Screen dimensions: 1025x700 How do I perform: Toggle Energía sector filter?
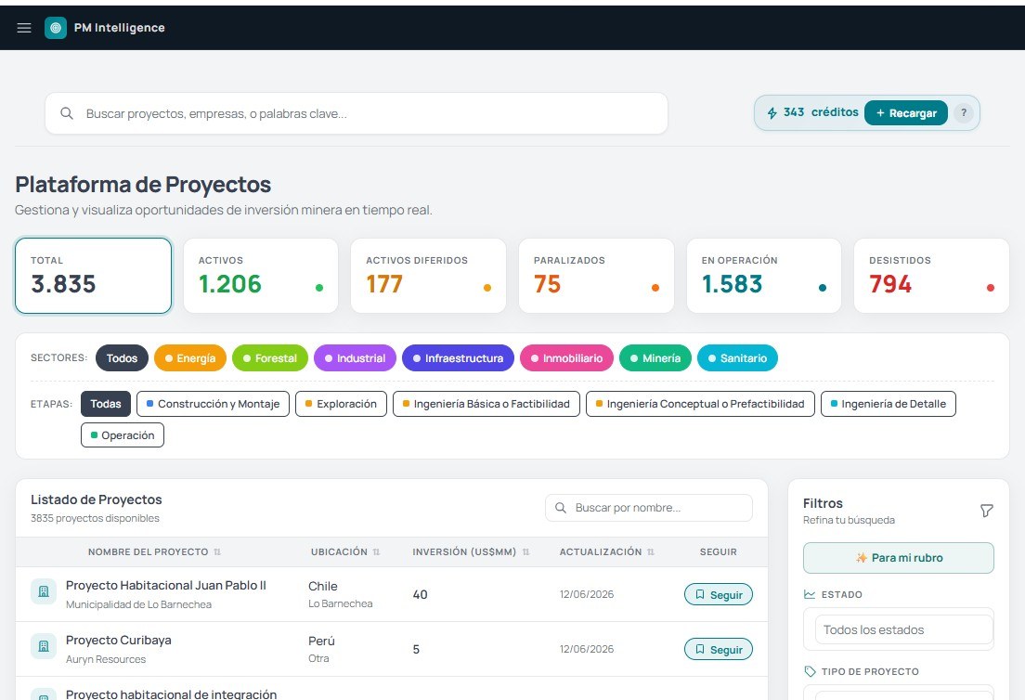(x=190, y=358)
